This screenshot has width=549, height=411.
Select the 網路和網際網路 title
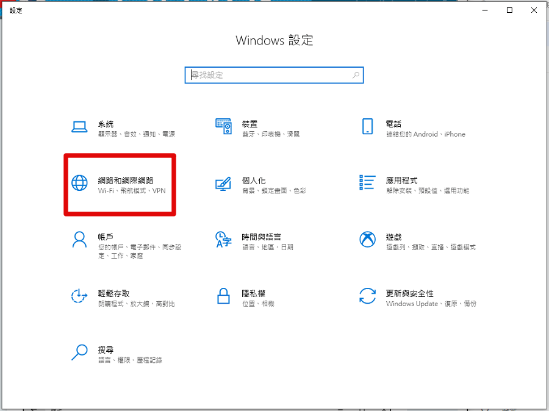(x=126, y=180)
